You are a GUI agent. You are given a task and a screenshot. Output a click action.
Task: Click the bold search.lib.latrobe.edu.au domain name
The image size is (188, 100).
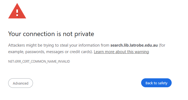click(x=134, y=45)
